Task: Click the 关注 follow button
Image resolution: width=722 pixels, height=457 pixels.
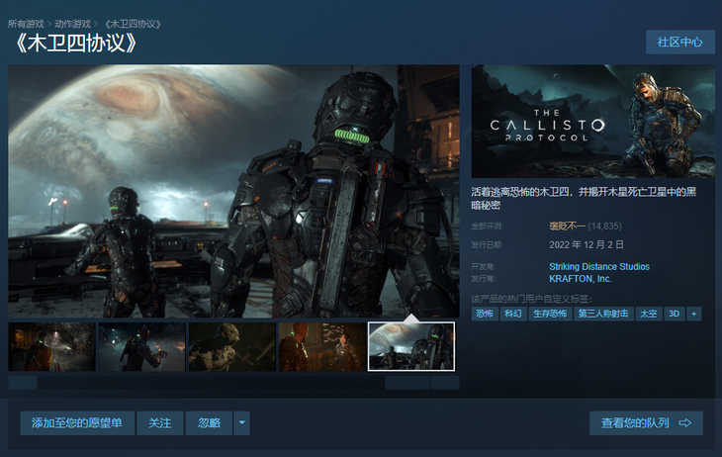Action: [x=160, y=423]
